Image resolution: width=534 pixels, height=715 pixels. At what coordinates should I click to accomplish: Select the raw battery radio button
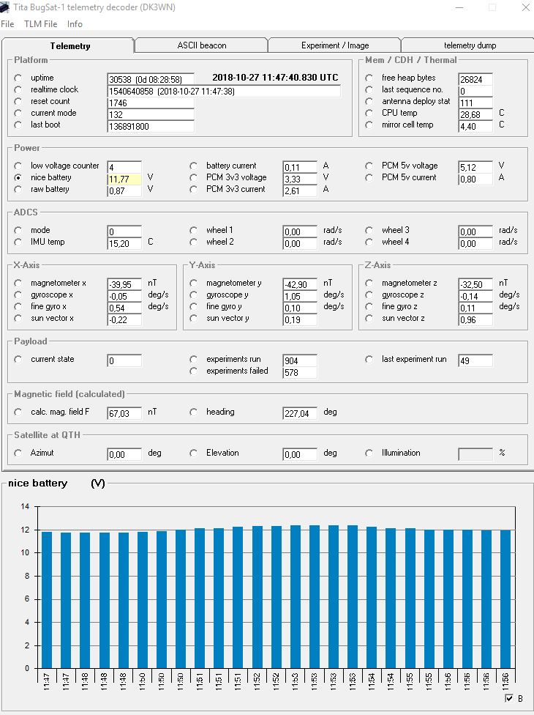coord(18,190)
